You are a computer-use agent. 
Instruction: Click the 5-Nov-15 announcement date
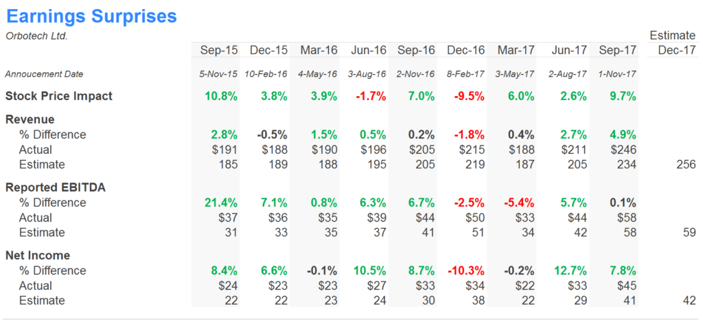click(x=218, y=74)
